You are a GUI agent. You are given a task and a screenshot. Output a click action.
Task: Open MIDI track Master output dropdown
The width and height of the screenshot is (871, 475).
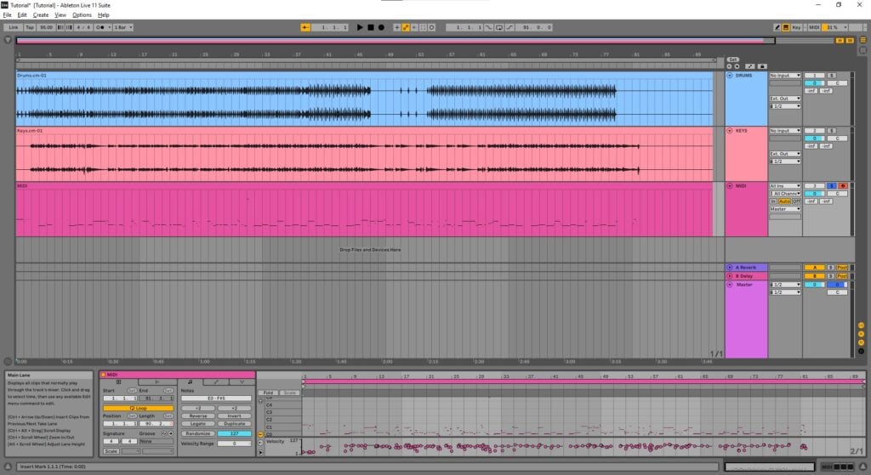(x=785, y=209)
